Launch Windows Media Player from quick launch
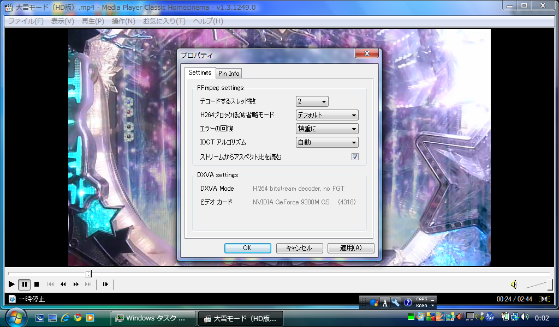Viewport: 559px width, 327px height. (x=90, y=318)
